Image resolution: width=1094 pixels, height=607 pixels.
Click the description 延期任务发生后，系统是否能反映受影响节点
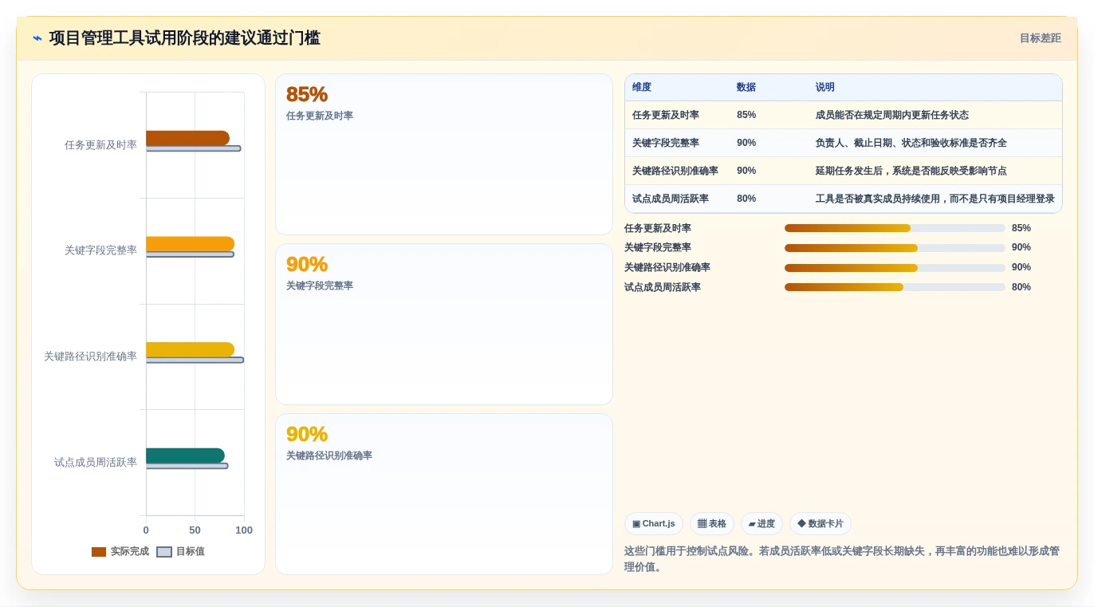coord(911,171)
